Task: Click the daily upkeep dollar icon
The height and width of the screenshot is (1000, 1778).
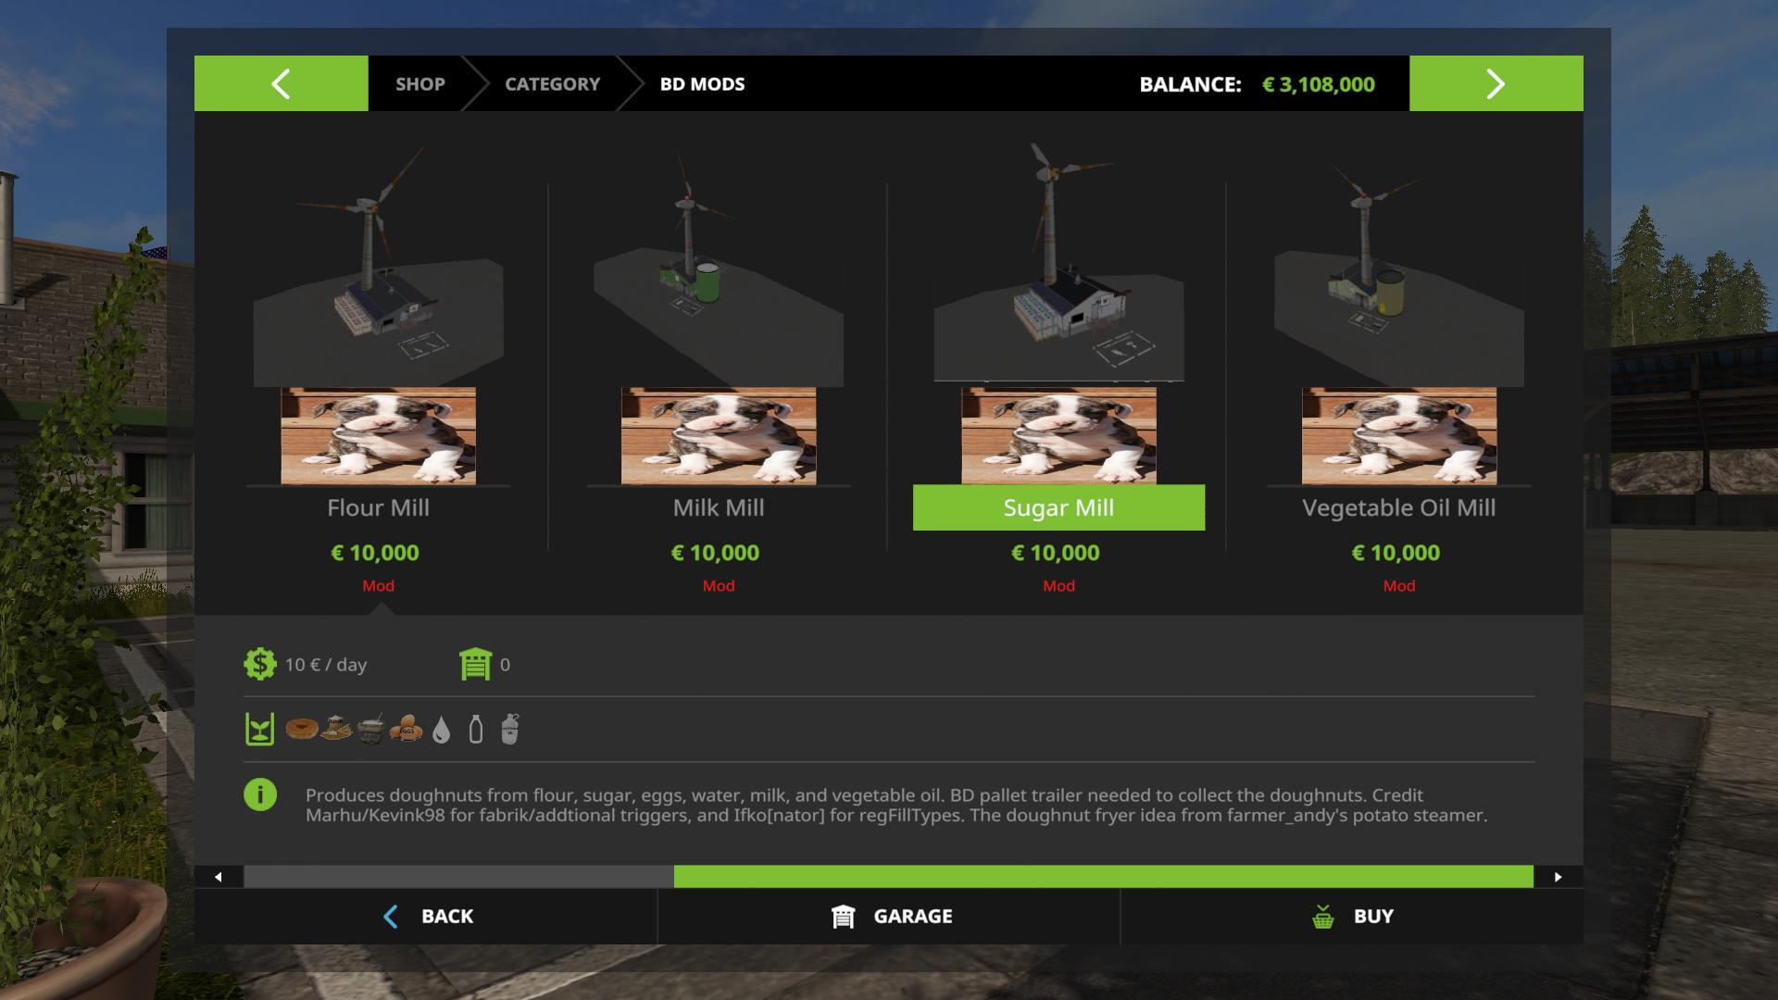Action: pyautogui.click(x=260, y=664)
